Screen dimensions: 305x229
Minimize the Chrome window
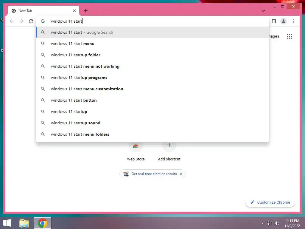tap(274, 7)
